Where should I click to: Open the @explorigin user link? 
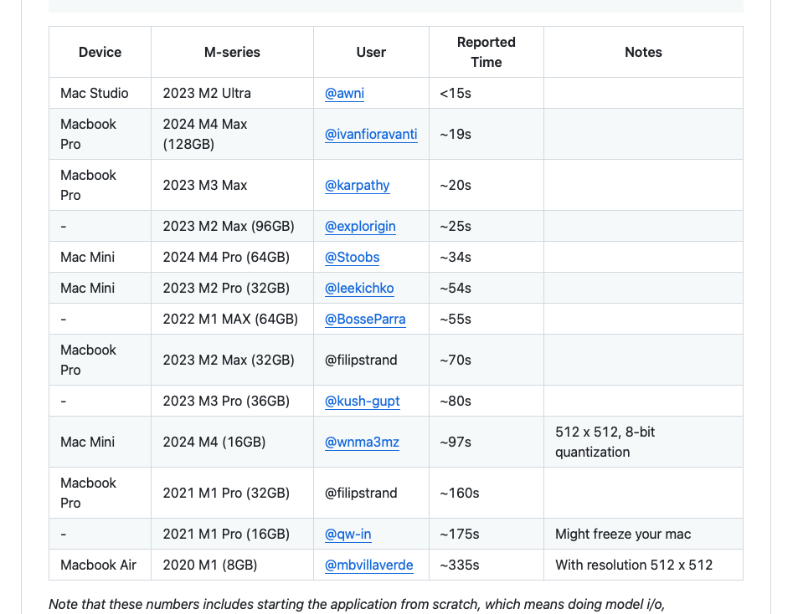pos(360,226)
